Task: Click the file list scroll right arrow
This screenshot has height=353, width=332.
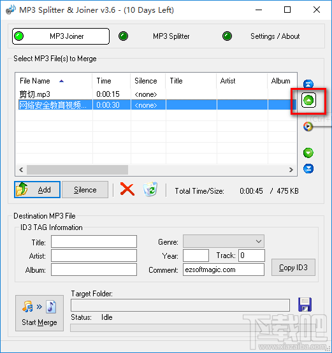Action: click(x=291, y=169)
